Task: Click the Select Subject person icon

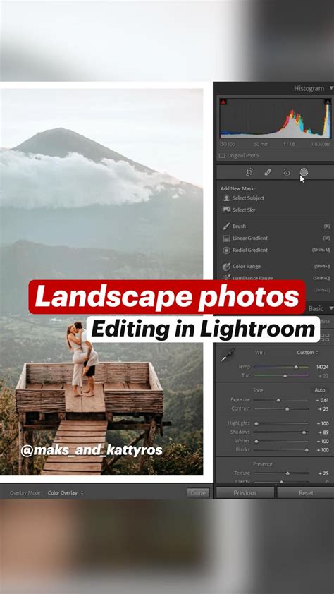Action: click(x=226, y=198)
